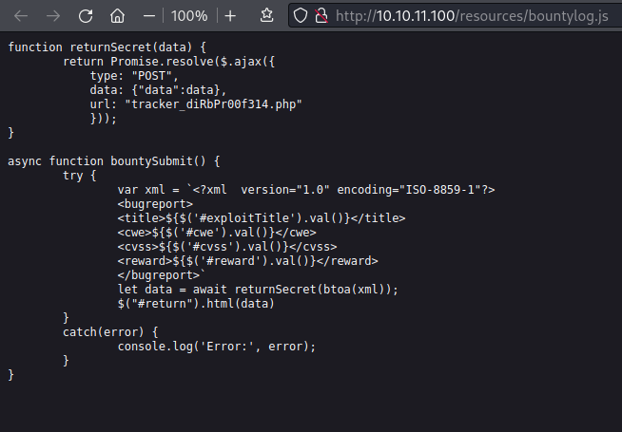Viewport: 622px width, 432px height.
Task: Go back to the previous page
Action: coord(21,16)
